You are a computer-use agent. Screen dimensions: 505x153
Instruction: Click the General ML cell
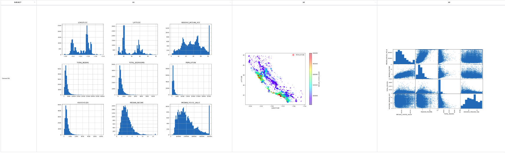[6, 78]
